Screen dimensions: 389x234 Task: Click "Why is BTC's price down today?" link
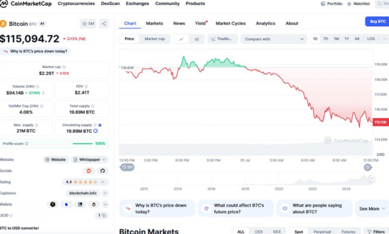35,51
